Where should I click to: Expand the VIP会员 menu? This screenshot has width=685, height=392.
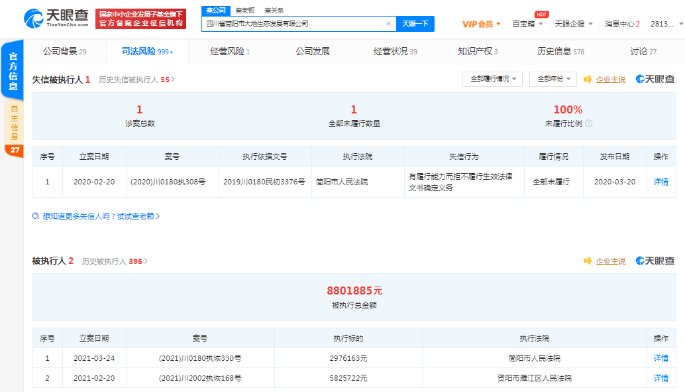pos(481,24)
